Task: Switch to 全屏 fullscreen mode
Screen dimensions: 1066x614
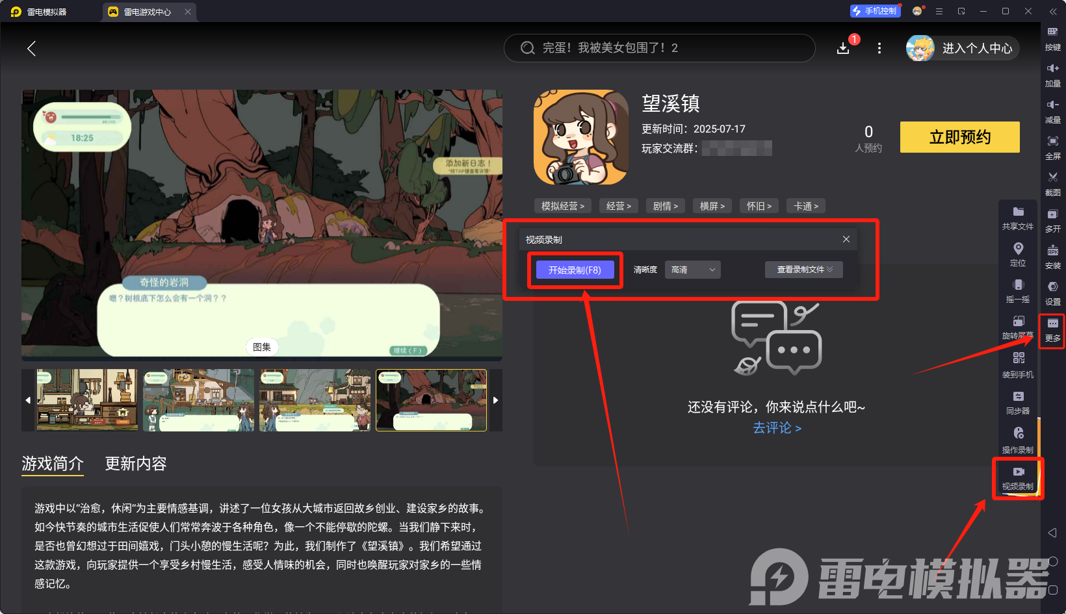Action: pos(1053,148)
